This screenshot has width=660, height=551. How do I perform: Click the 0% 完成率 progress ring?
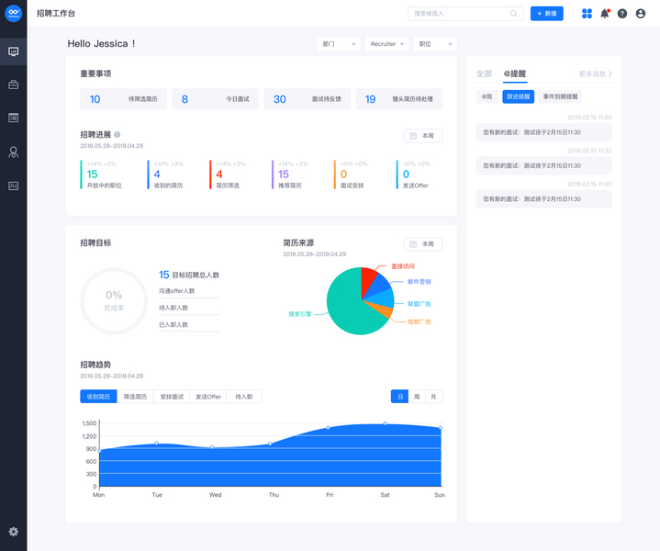click(x=114, y=301)
